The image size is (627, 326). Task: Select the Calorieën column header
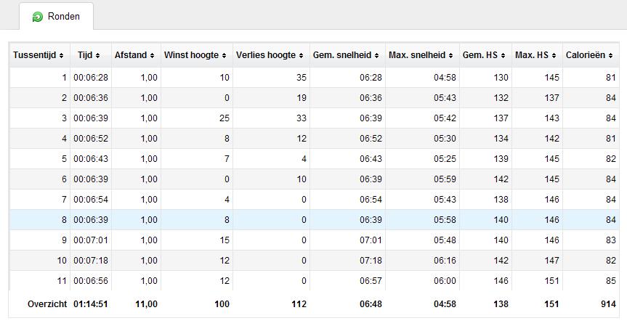point(590,55)
